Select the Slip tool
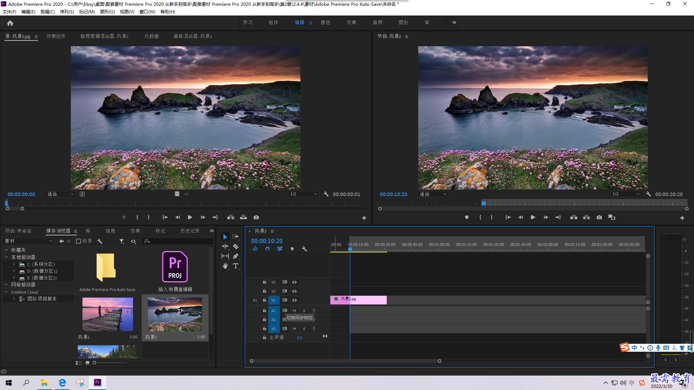The image size is (694, 390). tap(225, 256)
